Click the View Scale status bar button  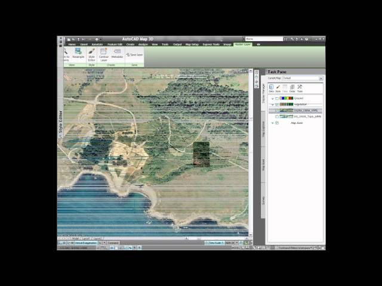tap(215, 243)
